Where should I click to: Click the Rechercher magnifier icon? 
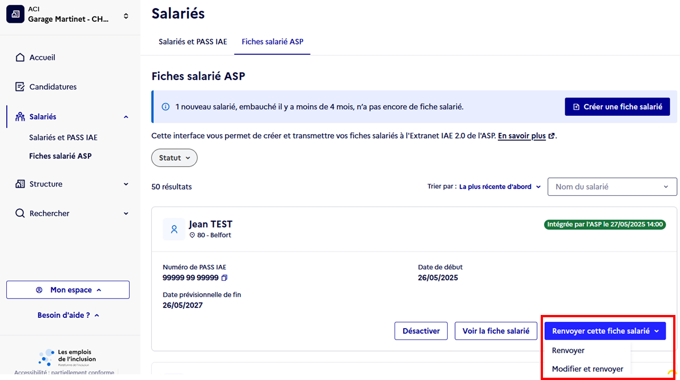coord(20,213)
